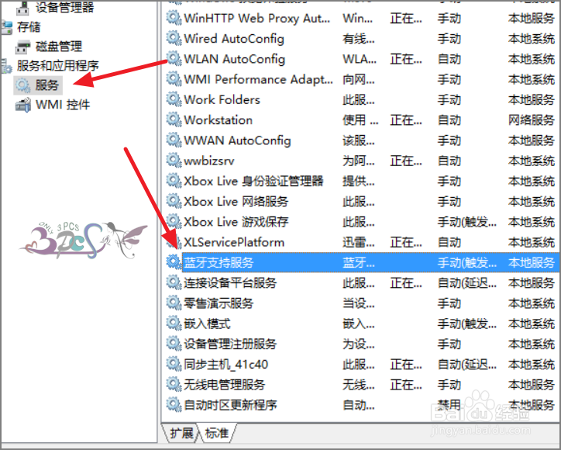Select Xbox Live 身份验证管理器 service name
The image size is (561, 450).
click(253, 181)
